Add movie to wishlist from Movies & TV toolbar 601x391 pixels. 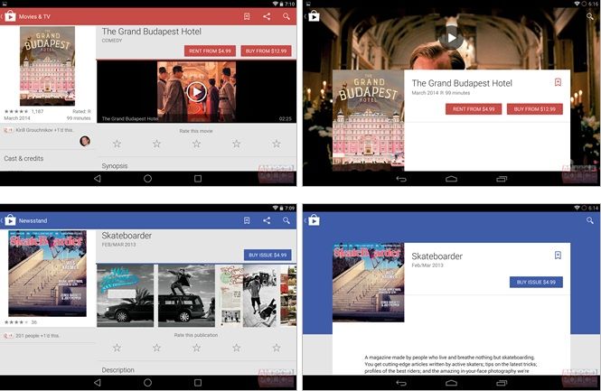pyautogui.click(x=247, y=16)
